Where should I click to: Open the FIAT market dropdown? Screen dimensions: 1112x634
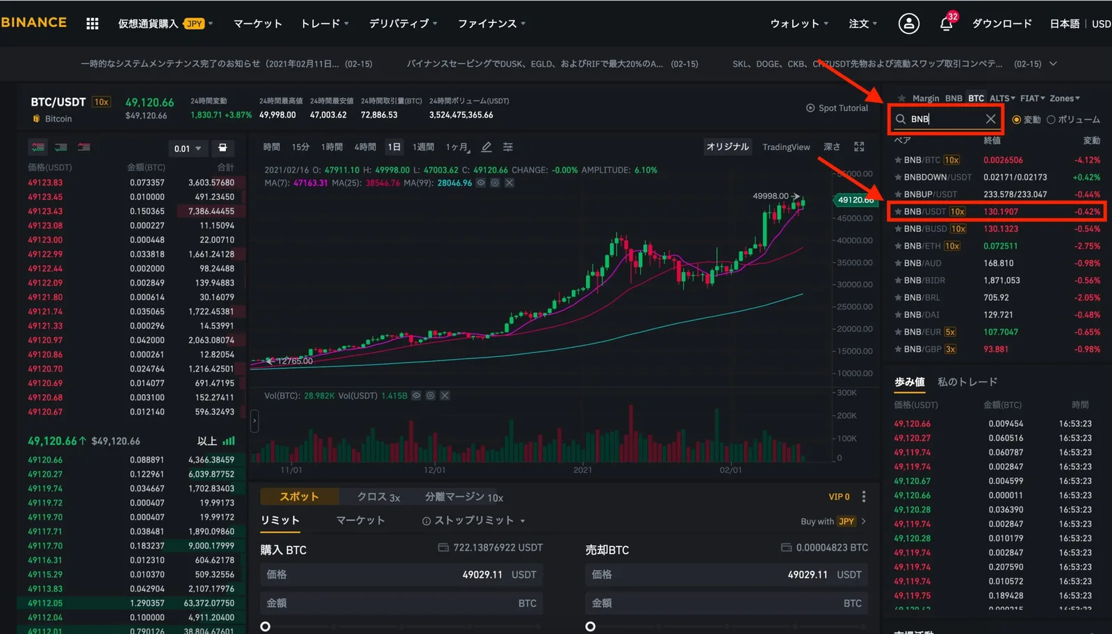pyautogui.click(x=1033, y=99)
